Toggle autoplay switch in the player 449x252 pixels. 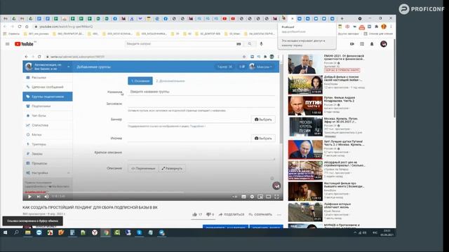point(235,197)
